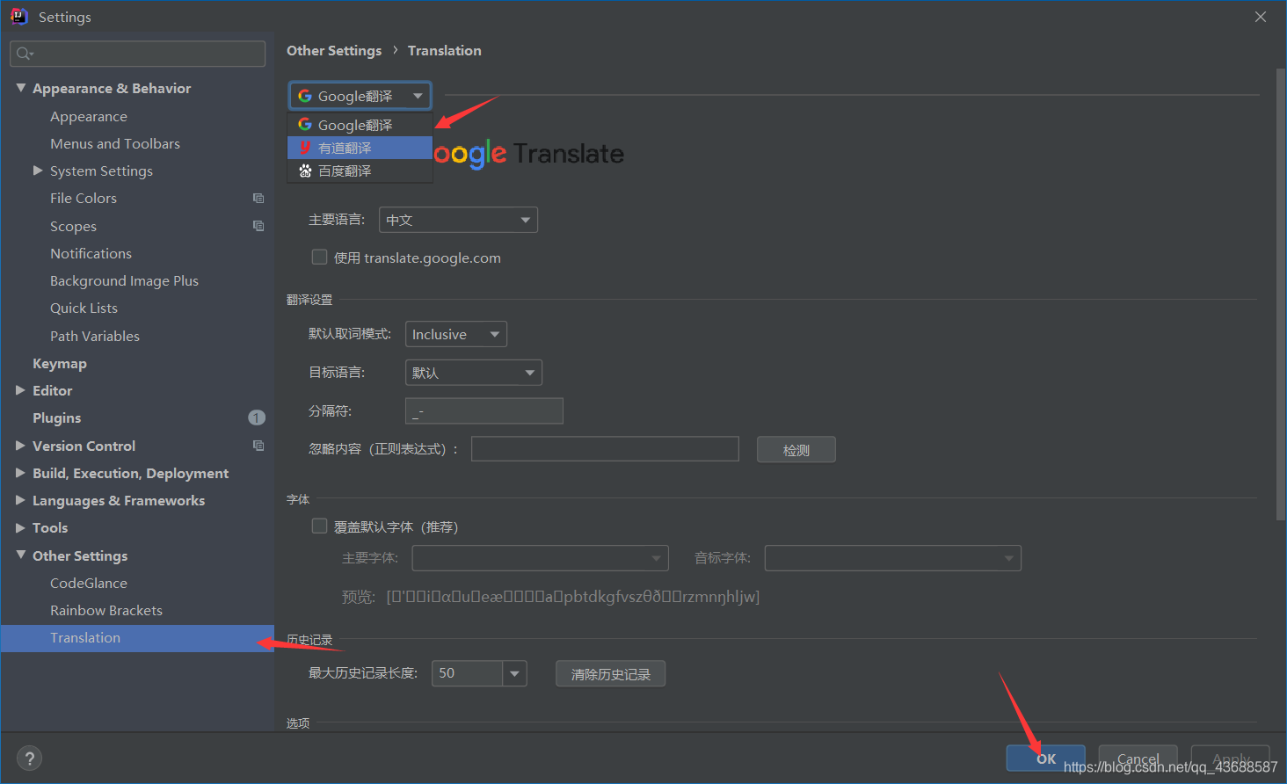
Task: Open the Quick Lists settings page
Action: 84,308
